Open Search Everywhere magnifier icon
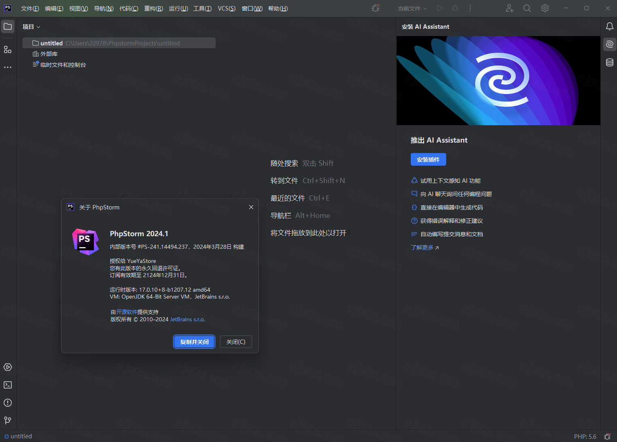617x442 pixels. [527, 8]
